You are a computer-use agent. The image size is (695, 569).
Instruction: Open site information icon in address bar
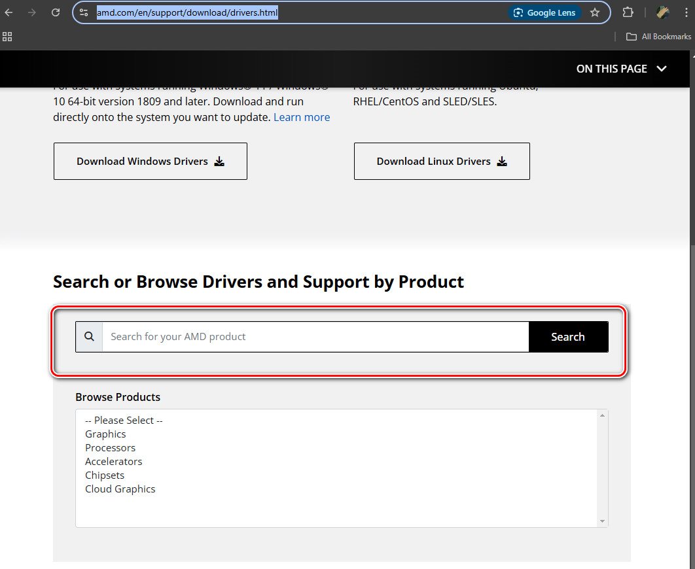[x=83, y=12]
